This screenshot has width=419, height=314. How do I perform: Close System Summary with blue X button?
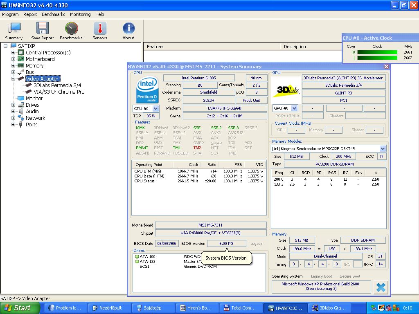point(381,287)
